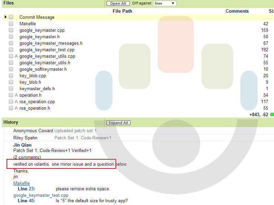Check the Commit Message checkbox
Image resolution: width=274 pixels, height=205 pixels.
coord(11,17)
